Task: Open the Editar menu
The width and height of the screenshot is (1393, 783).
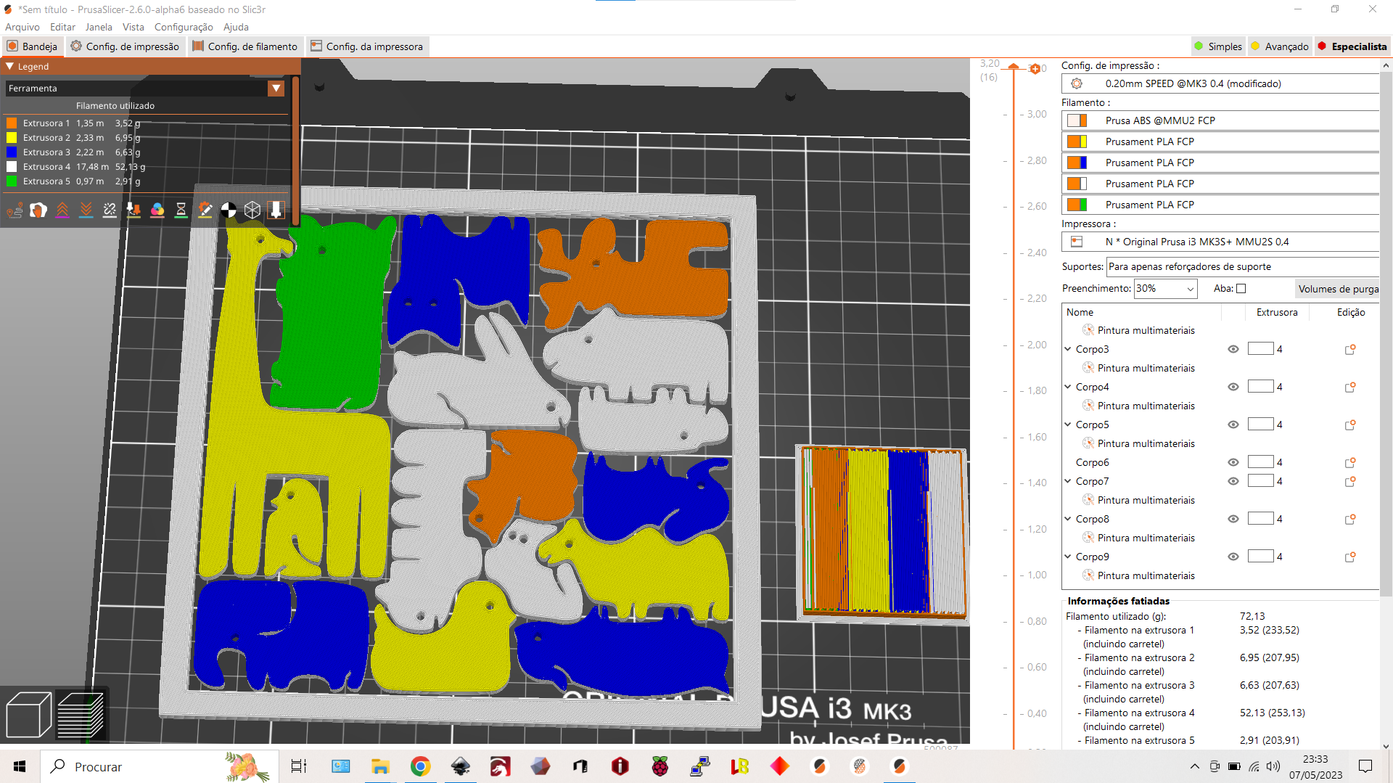Action: pyautogui.click(x=62, y=27)
